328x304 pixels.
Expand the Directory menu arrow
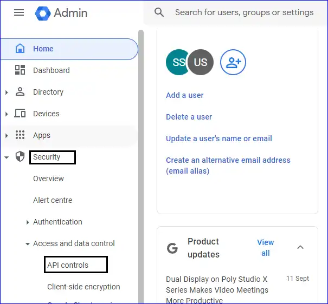pyautogui.click(x=7, y=92)
